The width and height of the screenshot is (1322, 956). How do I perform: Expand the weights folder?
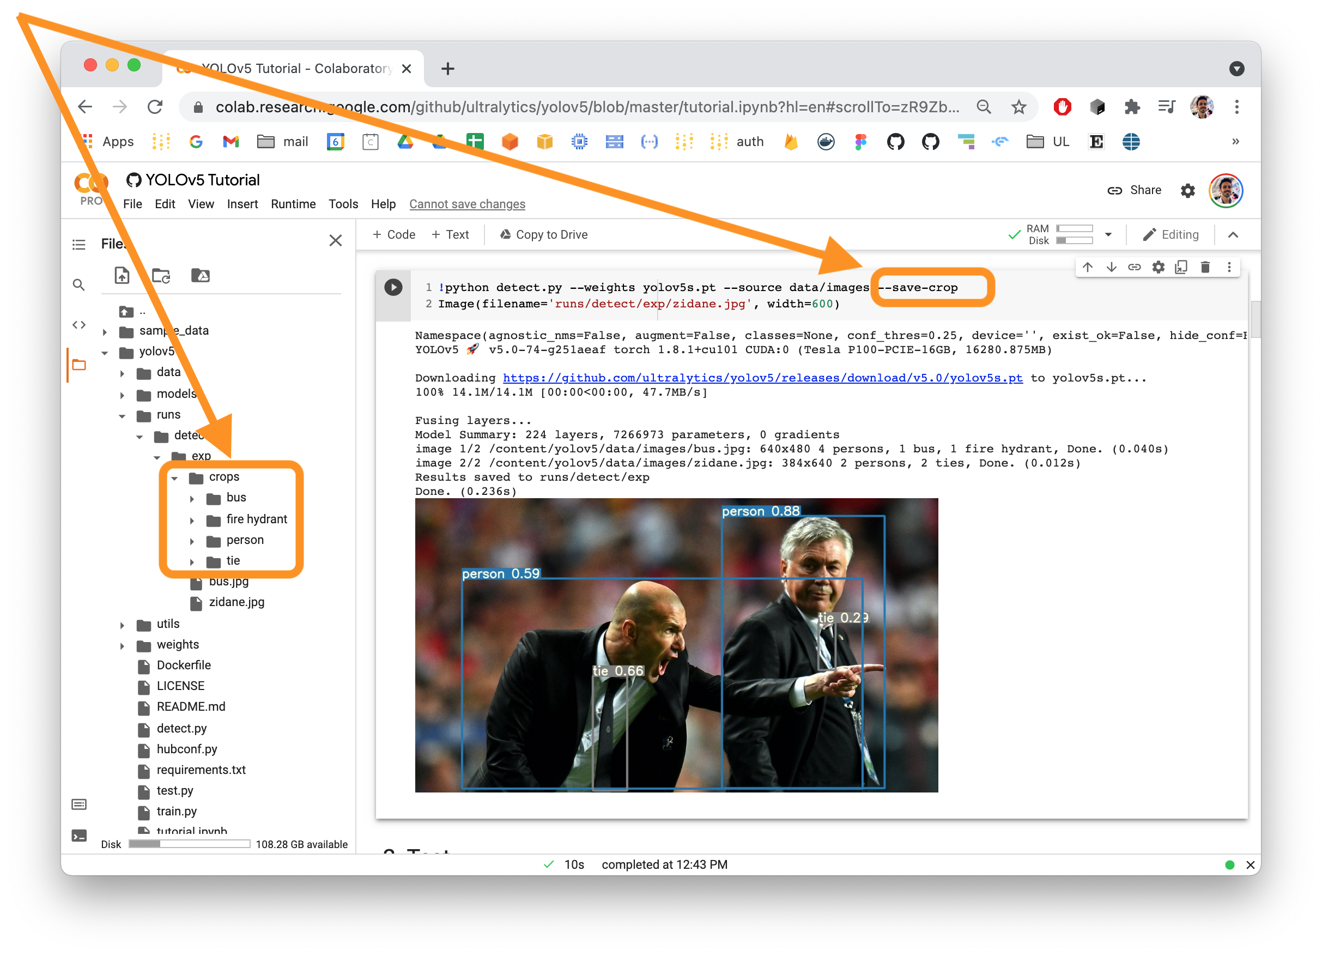(122, 645)
